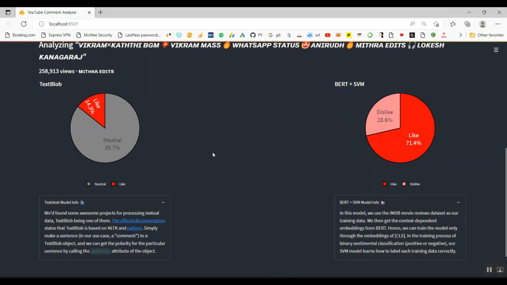
Task: Open the browser profile avatar
Action: [483, 24]
